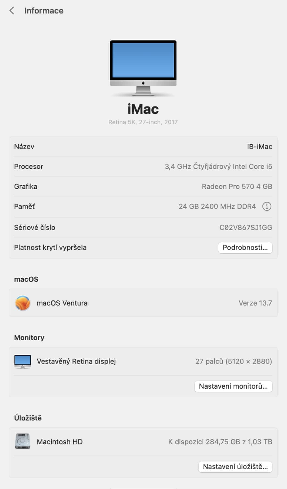Click the macOS Ventura logo icon
This screenshot has height=489, width=287.
click(x=23, y=303)
